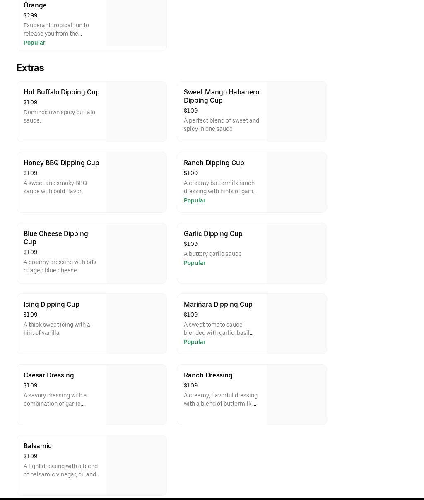Click the Popular tag on Marinara Dipping Cup
424x500 pixels.
[x=194, y=342]
